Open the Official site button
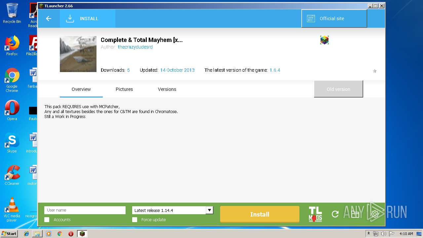Image resolution: width=423 pixels, height=238 pixels. [x=334, y=19]
